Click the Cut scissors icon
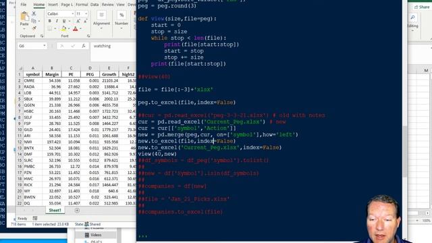 [34, 13]
